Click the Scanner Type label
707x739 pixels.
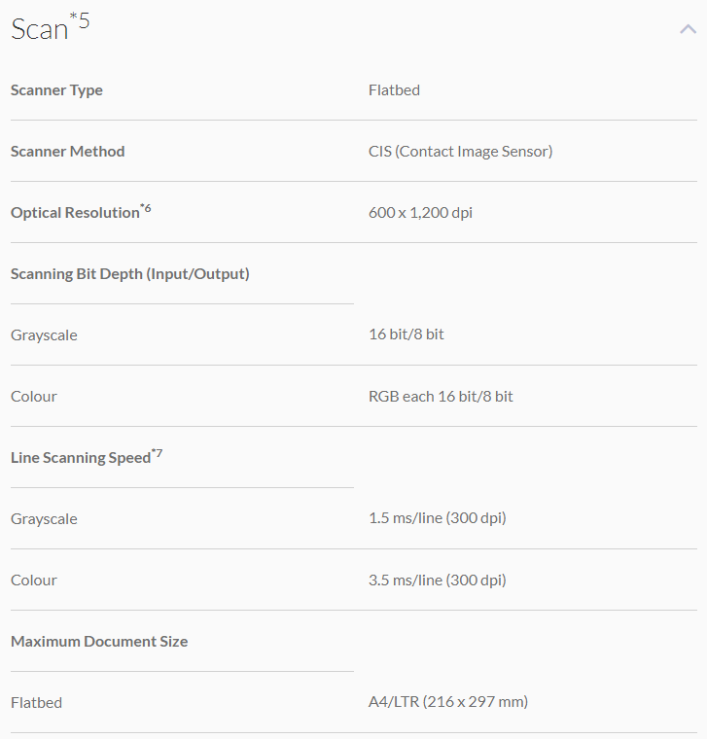pyautogui.click(x=56, y=90)
